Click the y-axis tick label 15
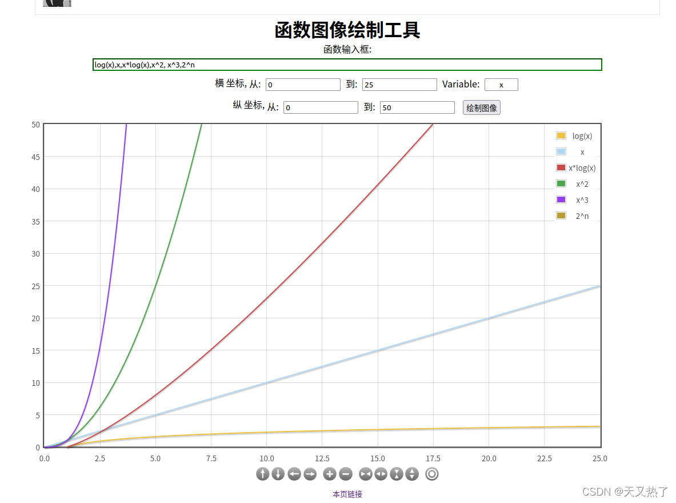The height and width of the screenshot is (503, 676). tap(36, 351)
